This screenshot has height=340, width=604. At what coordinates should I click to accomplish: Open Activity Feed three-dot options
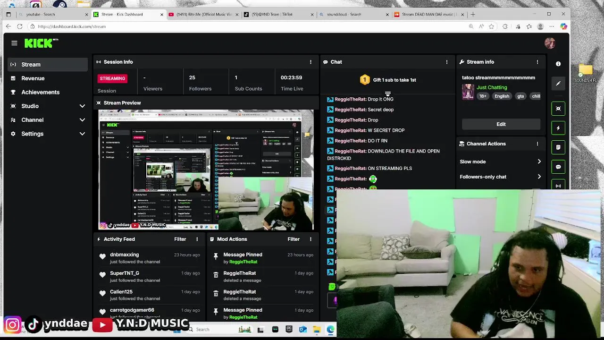coord(197,239)
